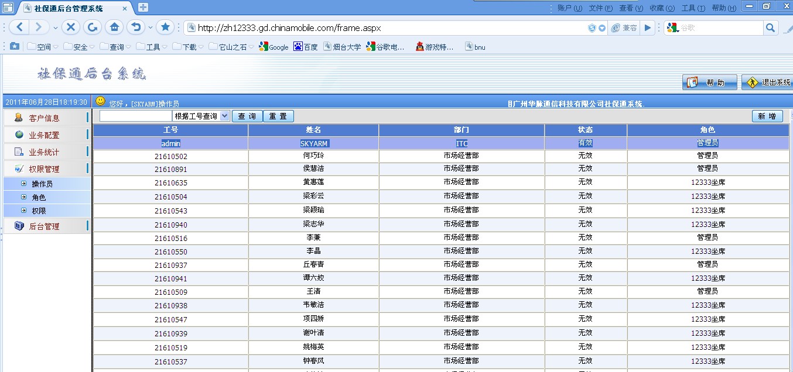Open the 工具(T) menu in menu bar

[693, 8]
